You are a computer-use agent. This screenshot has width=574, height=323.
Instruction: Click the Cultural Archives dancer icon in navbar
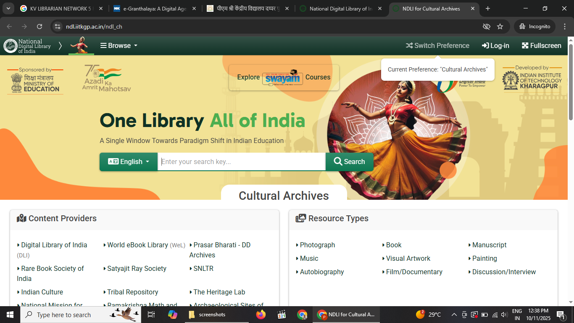coord(82,45)
